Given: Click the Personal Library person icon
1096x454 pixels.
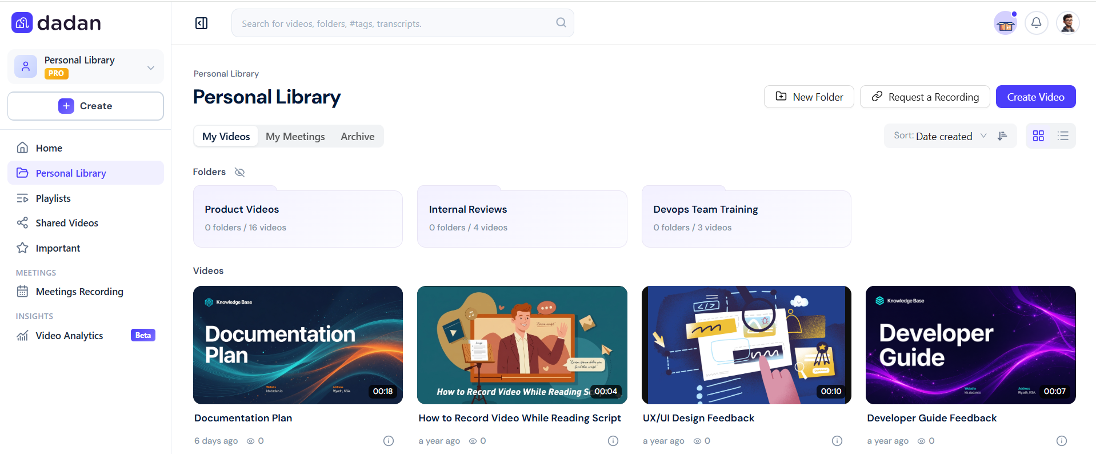Looking at the screenshot, I should (x=26, y=66).
